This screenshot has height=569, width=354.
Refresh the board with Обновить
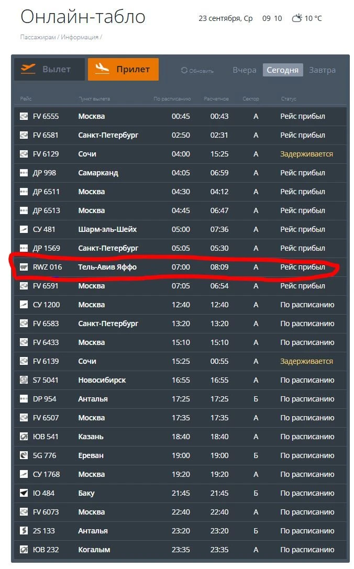[197, 70]
